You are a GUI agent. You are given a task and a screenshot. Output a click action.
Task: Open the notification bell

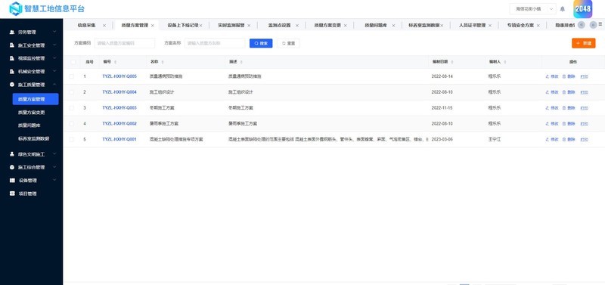[x=563, y=9]
